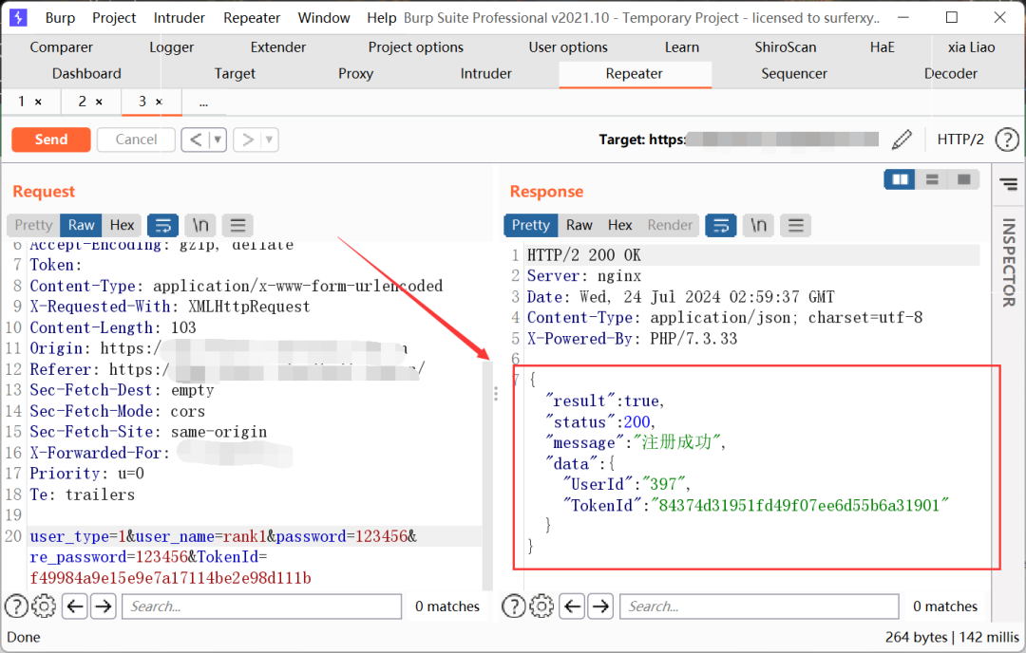
Task: Click the Send button
Action: (51, 140)
